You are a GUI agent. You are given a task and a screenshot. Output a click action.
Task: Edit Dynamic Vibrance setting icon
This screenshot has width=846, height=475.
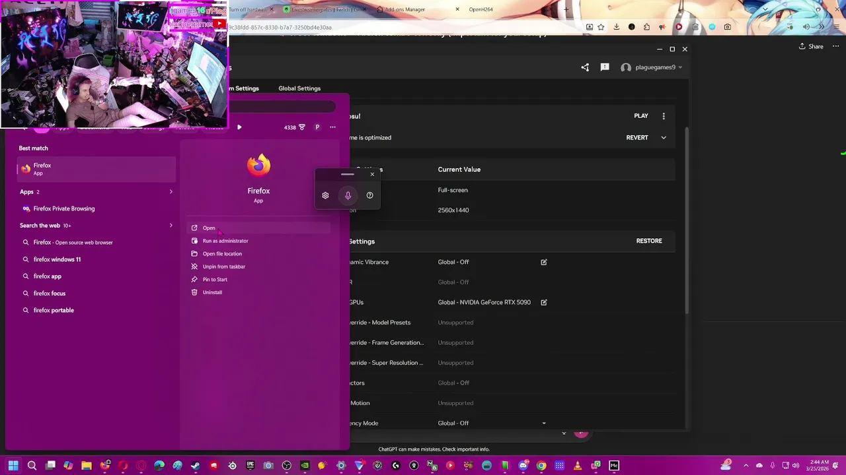(544, 262)
